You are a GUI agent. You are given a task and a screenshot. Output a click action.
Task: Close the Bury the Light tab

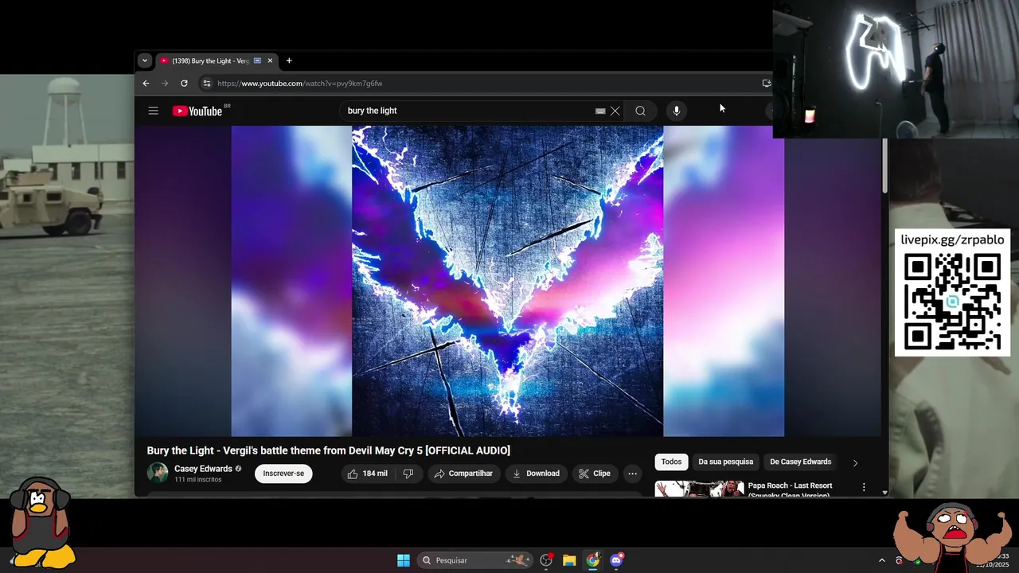(x=270, y=60)
